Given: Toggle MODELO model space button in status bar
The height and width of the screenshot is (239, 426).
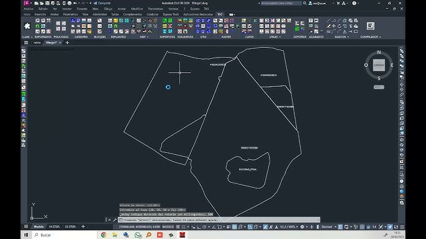Looking at the screenshot, I should tap(168, 227).
